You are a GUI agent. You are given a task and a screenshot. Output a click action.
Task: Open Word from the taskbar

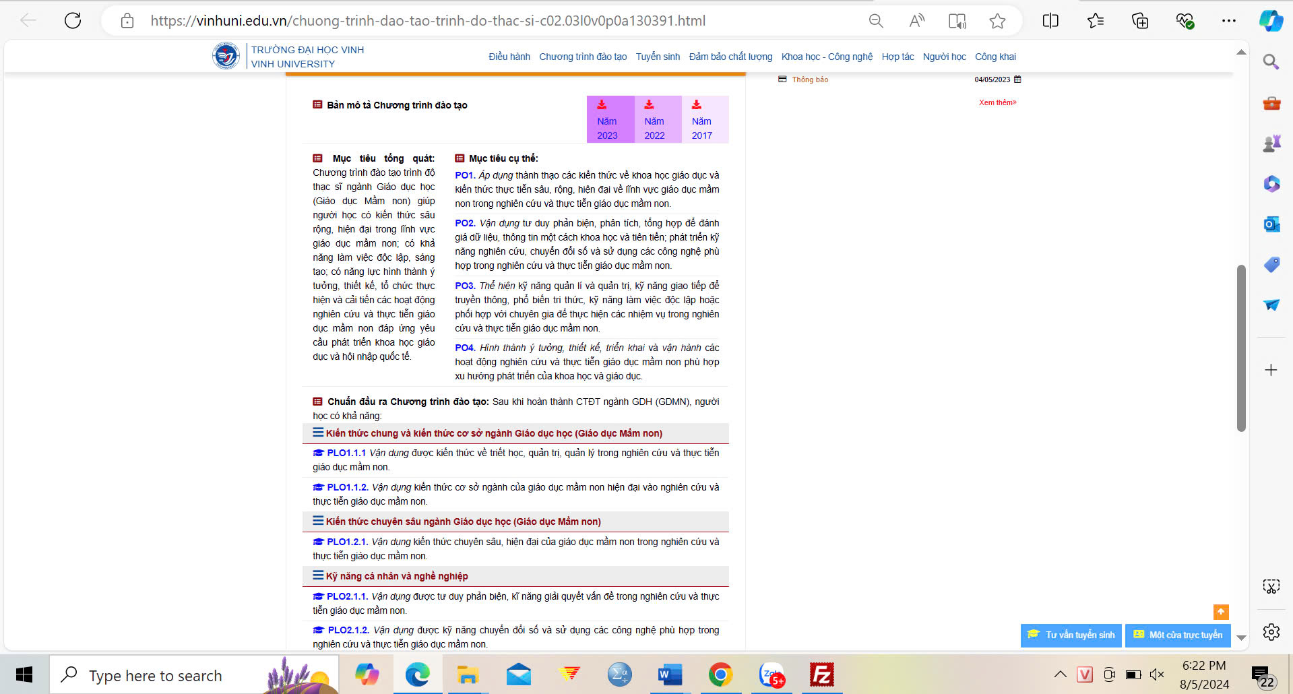[x=670, y=674]
